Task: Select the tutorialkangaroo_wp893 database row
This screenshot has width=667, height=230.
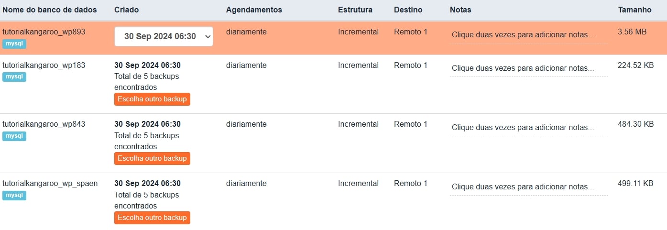Action: (x=44, y=32)
